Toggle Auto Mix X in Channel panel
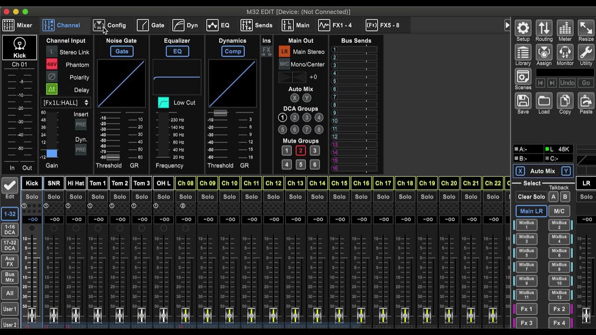The height and width of the screenshot is (335, 596). coord(294,98)
